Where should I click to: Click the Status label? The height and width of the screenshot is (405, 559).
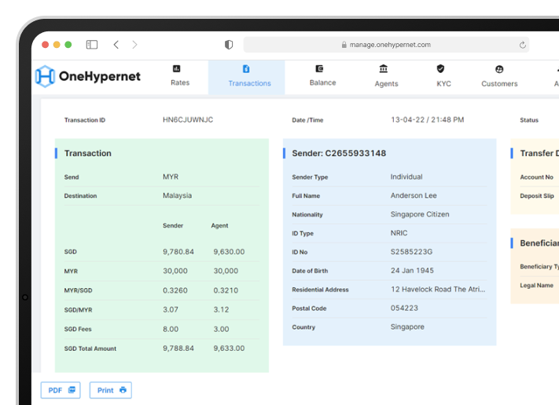[529, 120]
